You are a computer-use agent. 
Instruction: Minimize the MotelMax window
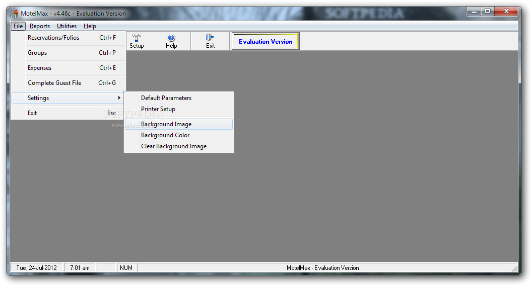click(x=474, y=12)
